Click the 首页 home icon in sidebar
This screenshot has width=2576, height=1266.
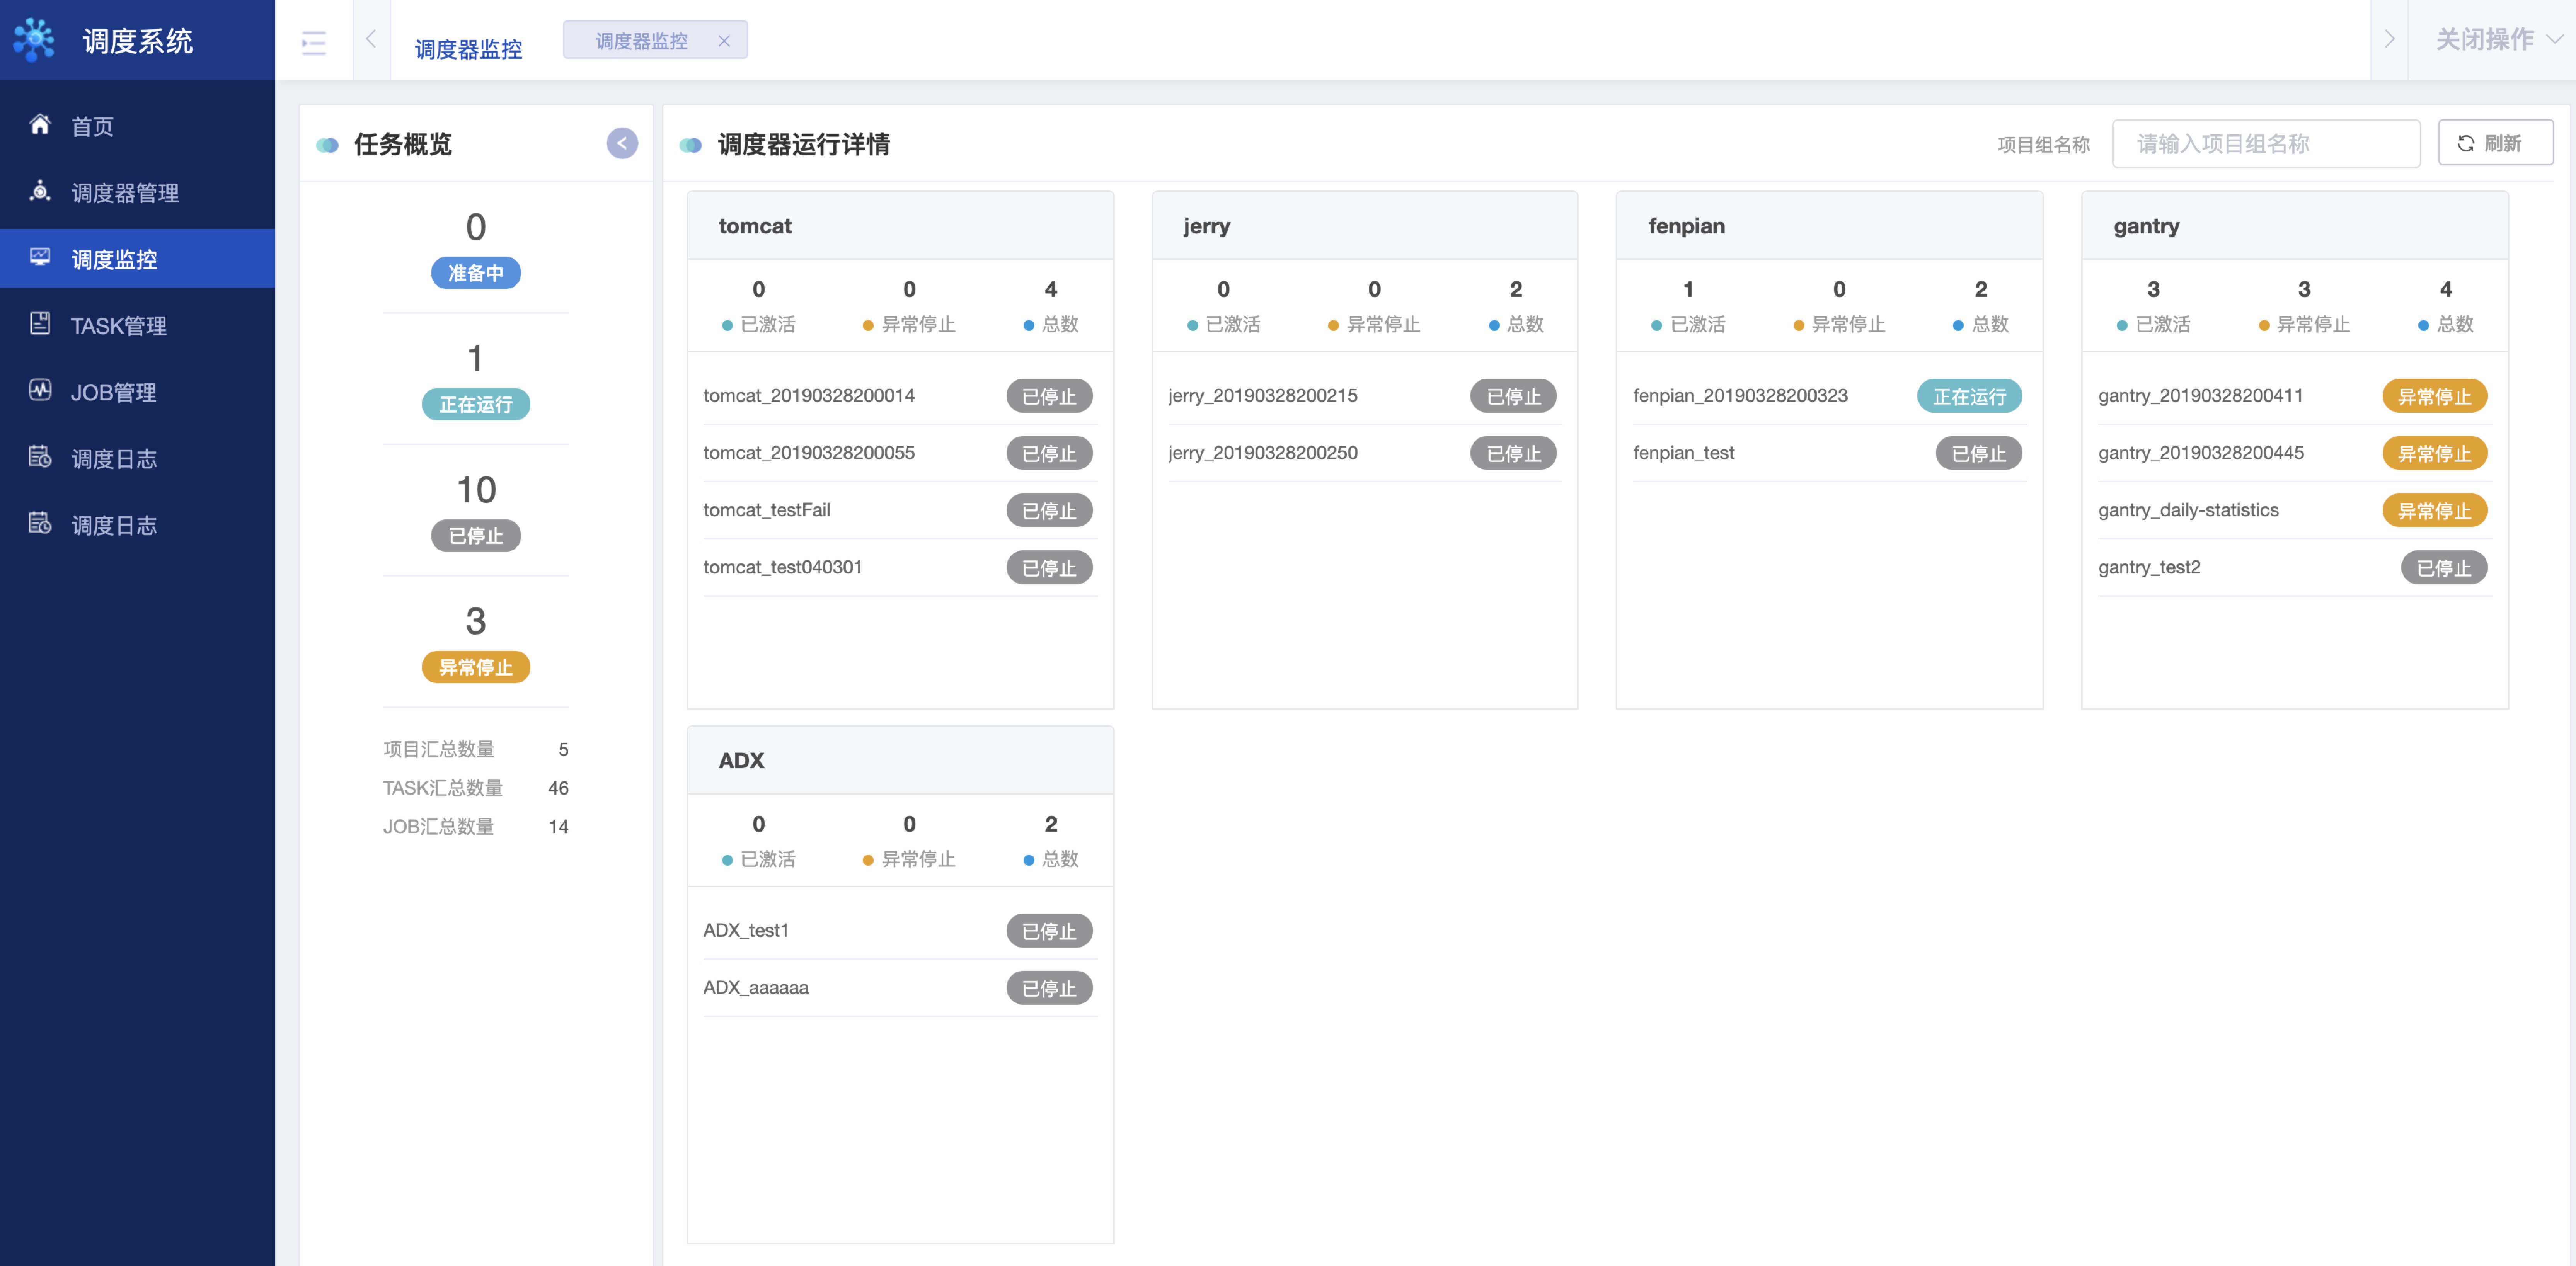point(40,125)
